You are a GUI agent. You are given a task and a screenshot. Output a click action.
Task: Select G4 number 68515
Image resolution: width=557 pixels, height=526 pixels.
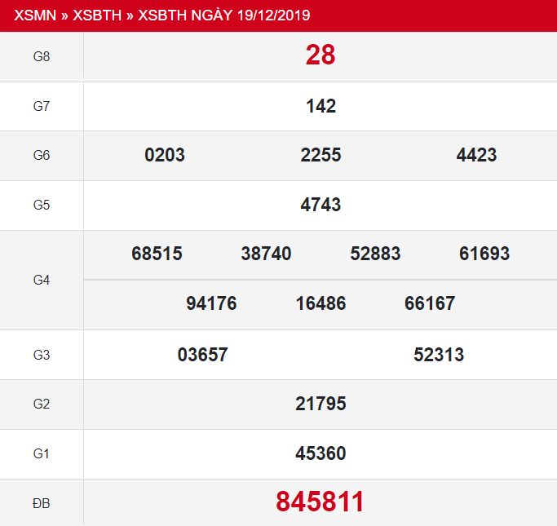(157, 254)
